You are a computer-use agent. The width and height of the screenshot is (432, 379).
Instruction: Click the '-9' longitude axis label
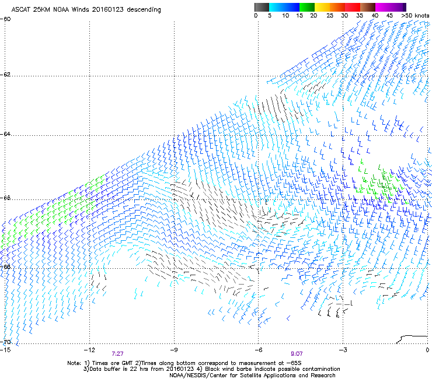point(174,350)
